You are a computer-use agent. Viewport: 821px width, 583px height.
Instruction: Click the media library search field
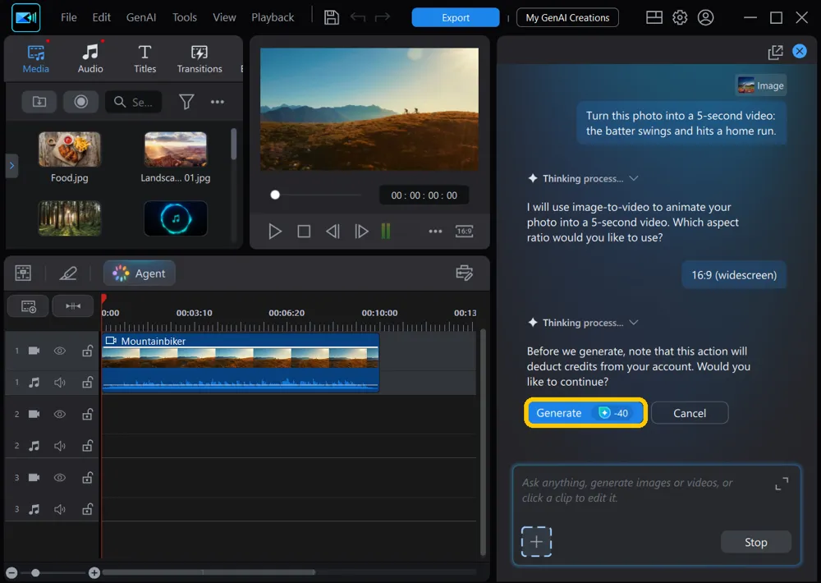pos(134,102)
